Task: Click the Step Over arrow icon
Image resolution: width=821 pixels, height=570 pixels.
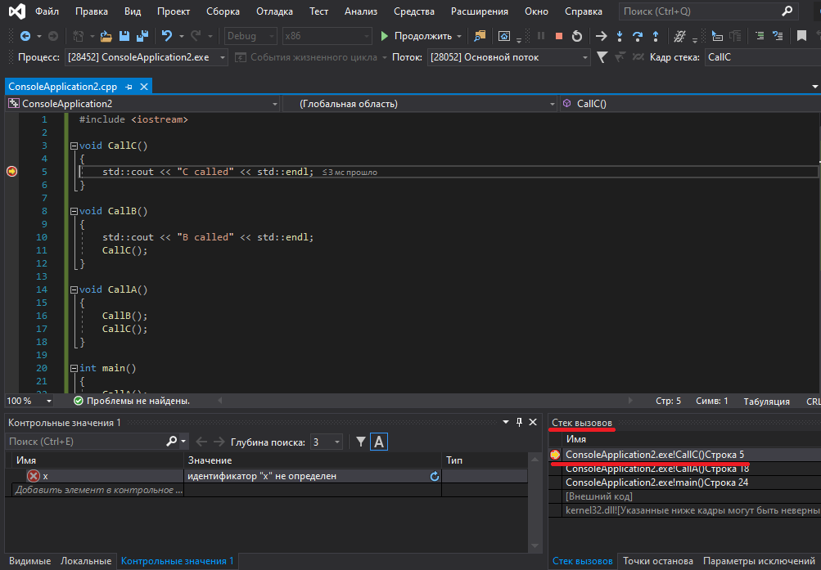Action: pos(637,36)
